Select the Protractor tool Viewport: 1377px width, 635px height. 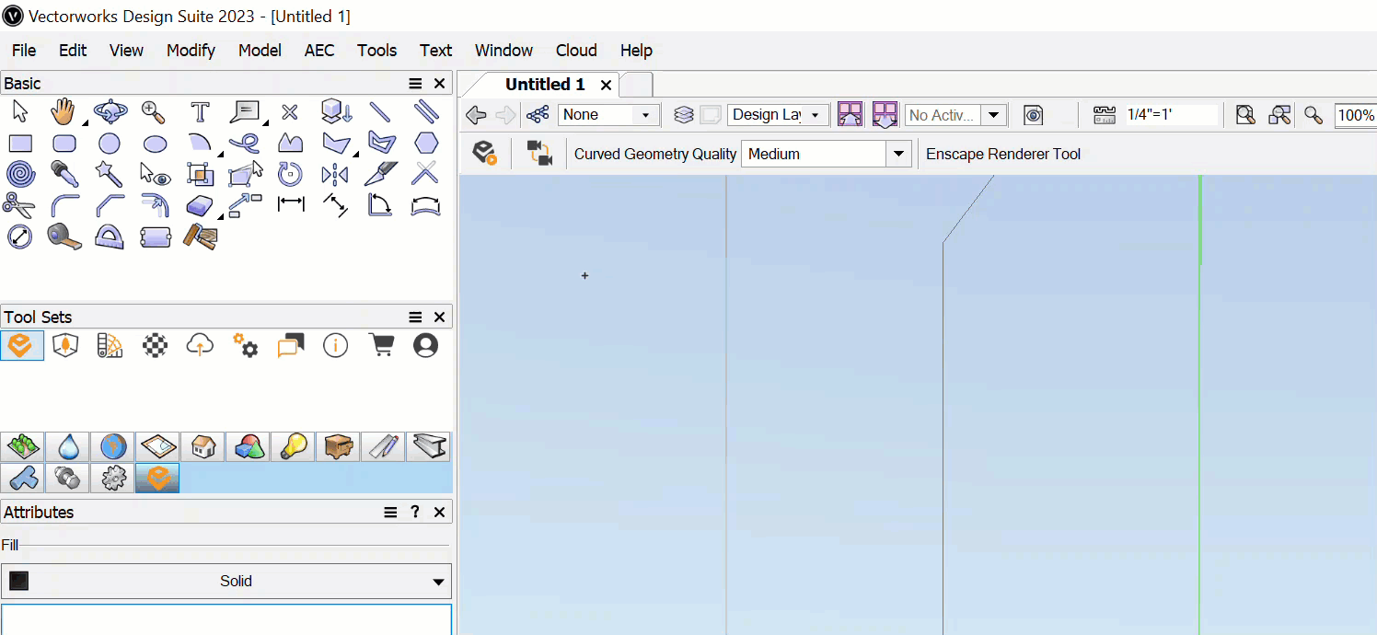[x=110, y=237]
